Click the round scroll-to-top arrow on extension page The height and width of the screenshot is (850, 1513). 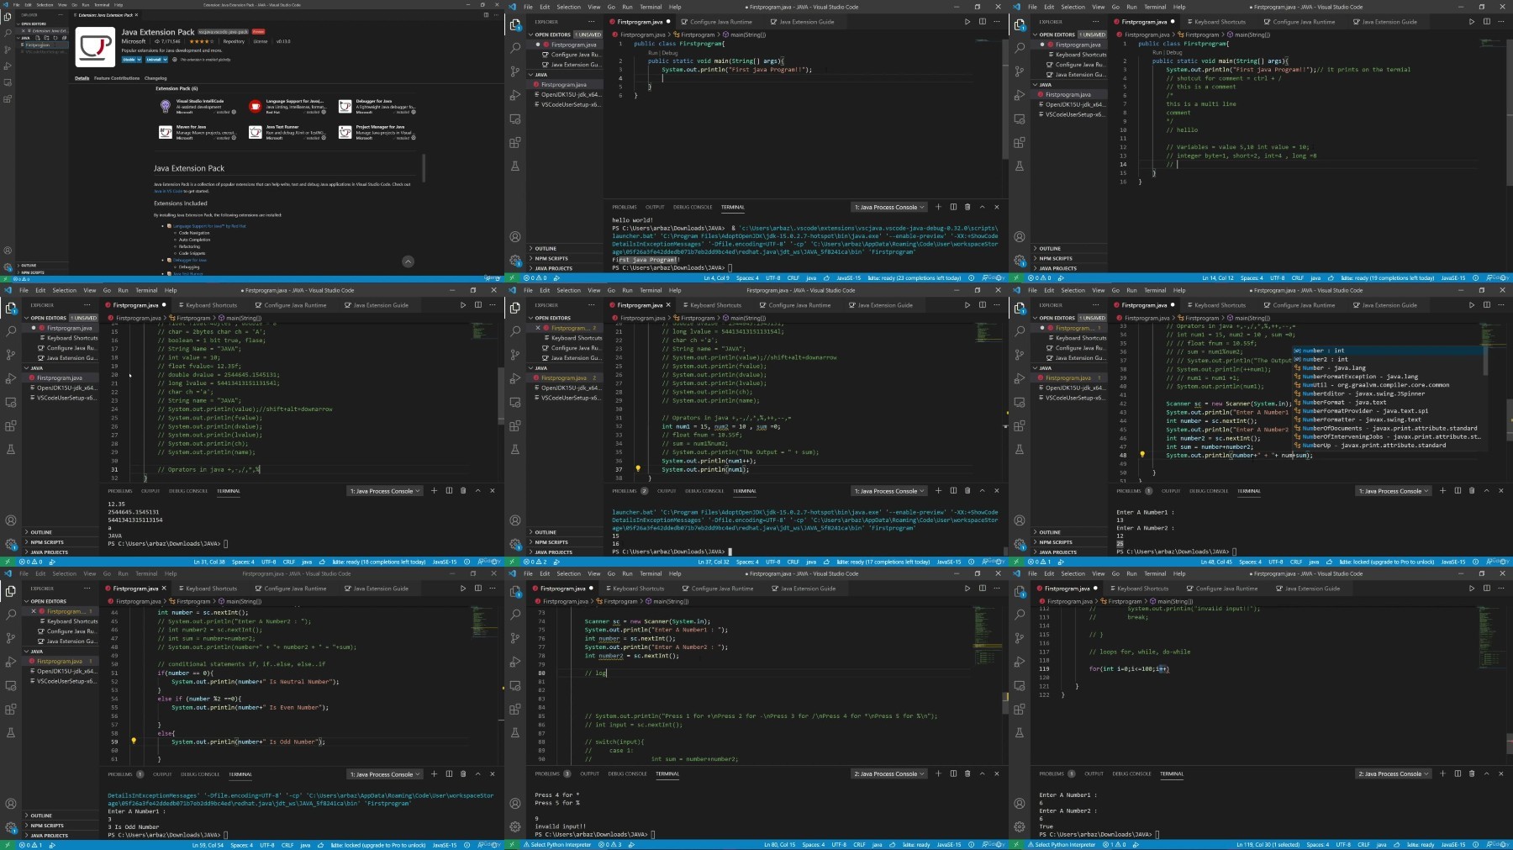tap(408, 261)
